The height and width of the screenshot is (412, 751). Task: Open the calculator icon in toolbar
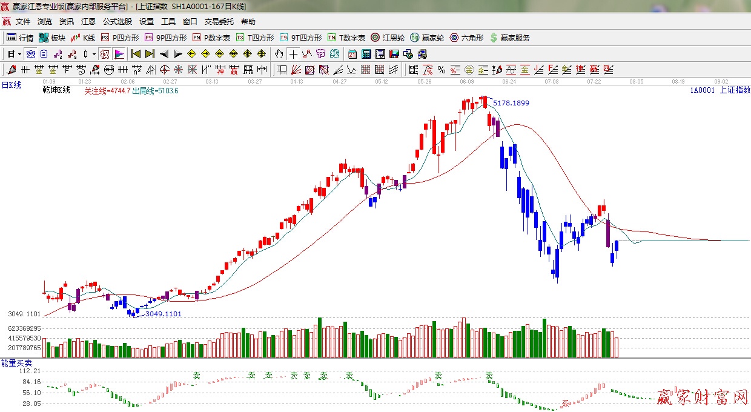366,54
